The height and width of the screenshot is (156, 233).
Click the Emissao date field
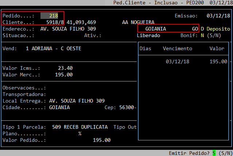[x=217, y=16]
